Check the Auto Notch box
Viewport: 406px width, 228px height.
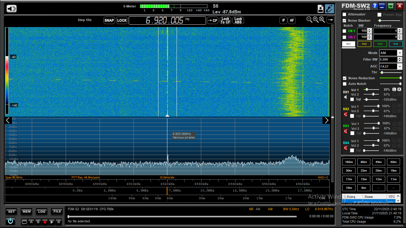pyautogui.click(x=344, y=84)
